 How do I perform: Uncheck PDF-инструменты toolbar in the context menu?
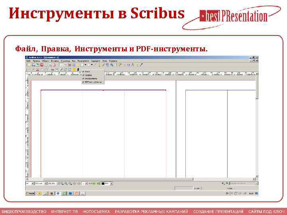click(92, 82)
